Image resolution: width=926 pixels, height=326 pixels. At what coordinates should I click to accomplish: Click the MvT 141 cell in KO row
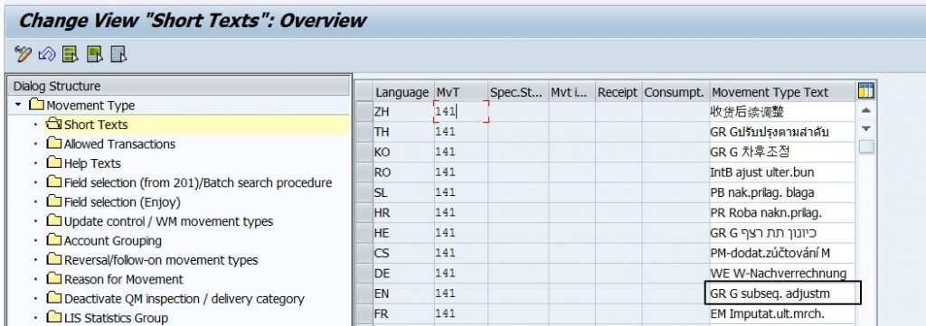click(460, 152)
